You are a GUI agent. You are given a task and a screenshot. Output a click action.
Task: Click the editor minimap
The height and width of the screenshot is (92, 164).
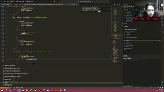coord(117,34)
